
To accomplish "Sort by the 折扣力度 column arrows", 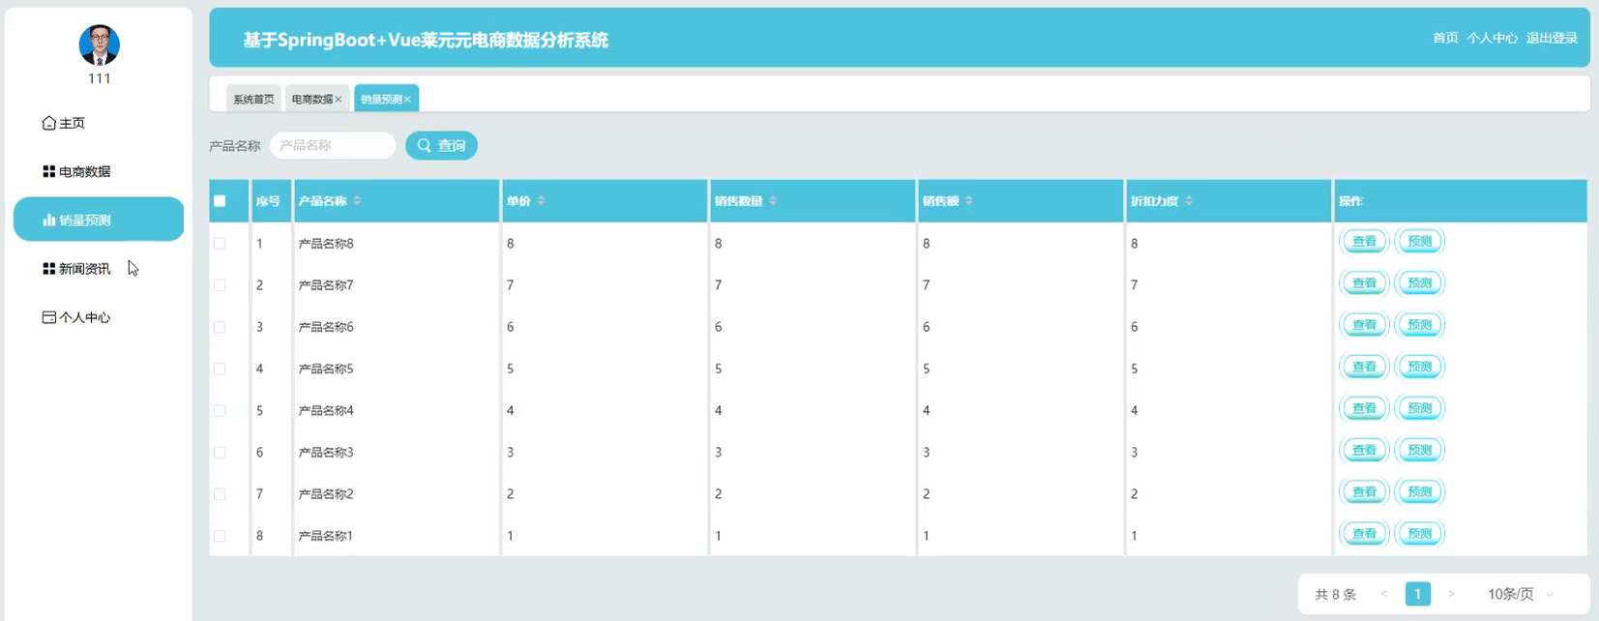I will pyautogui.click(x=1189, y=200).
